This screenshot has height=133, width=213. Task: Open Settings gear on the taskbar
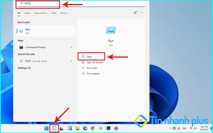tap(116, 128)
